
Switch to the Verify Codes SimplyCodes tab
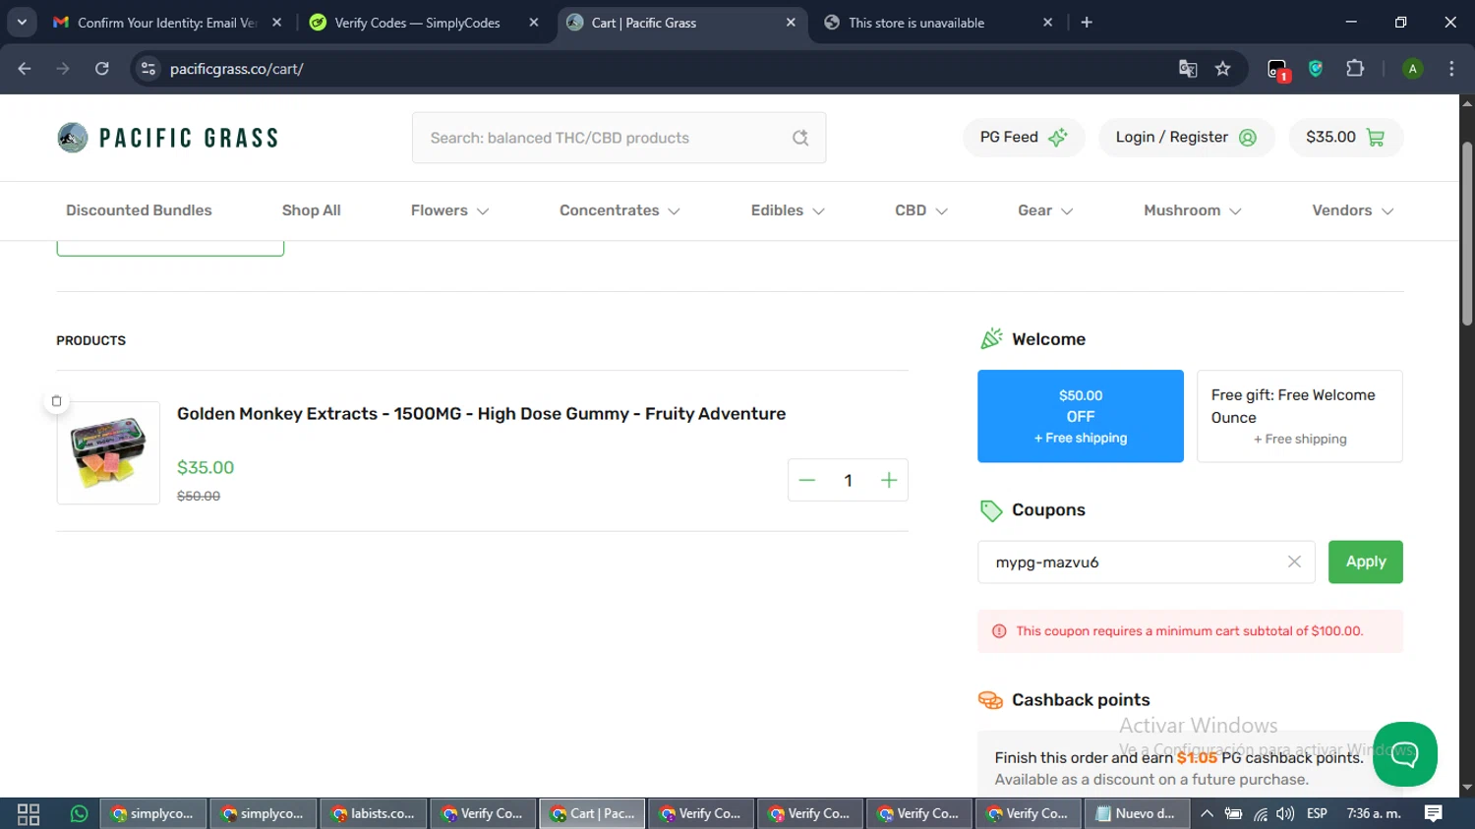(426, 23)
